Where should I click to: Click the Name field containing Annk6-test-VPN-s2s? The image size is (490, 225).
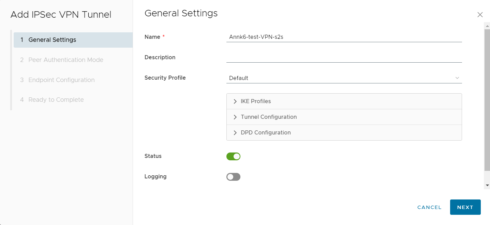[x=344, y=37]
